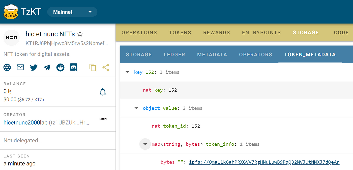Image resolution: width=353 pixels, height=170 pixels.
Task: Switch to the OPERATIONS tab
Action: click(139, 33)
